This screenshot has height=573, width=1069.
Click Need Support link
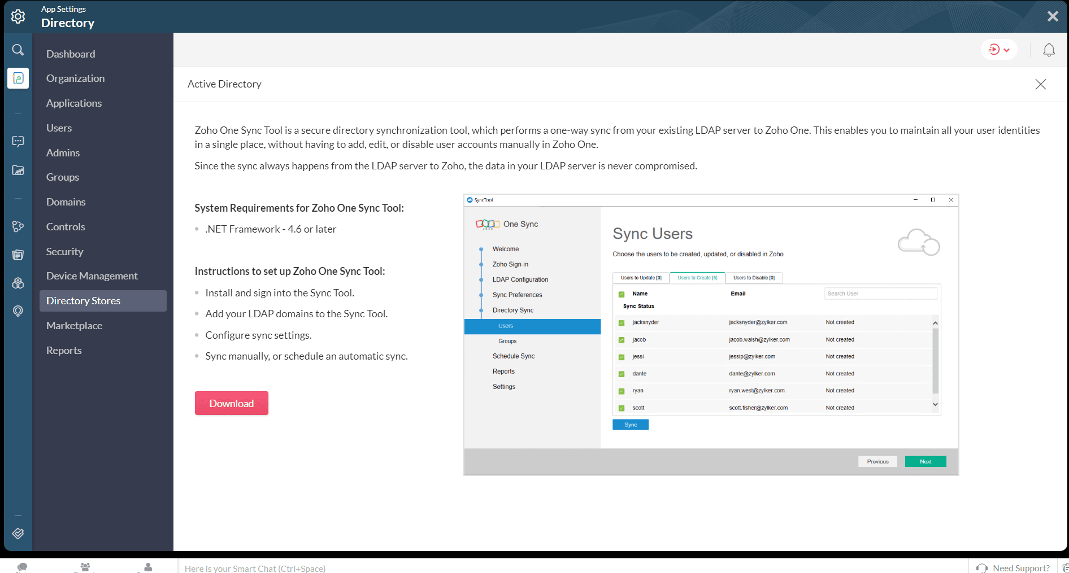tap(1021, 568)
